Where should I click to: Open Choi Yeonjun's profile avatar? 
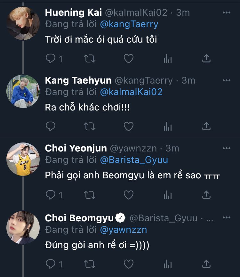pyautogui.click(x=23, y=159)
